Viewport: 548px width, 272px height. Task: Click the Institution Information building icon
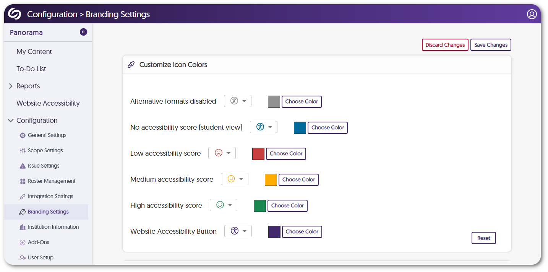pyautogui.click(x=23, y=227)
